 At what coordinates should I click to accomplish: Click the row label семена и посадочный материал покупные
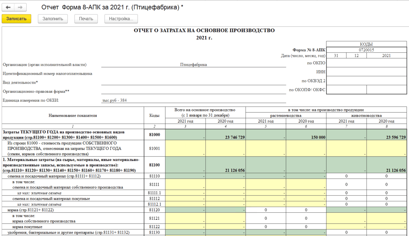pyautogui.click(x=51, y=198)
